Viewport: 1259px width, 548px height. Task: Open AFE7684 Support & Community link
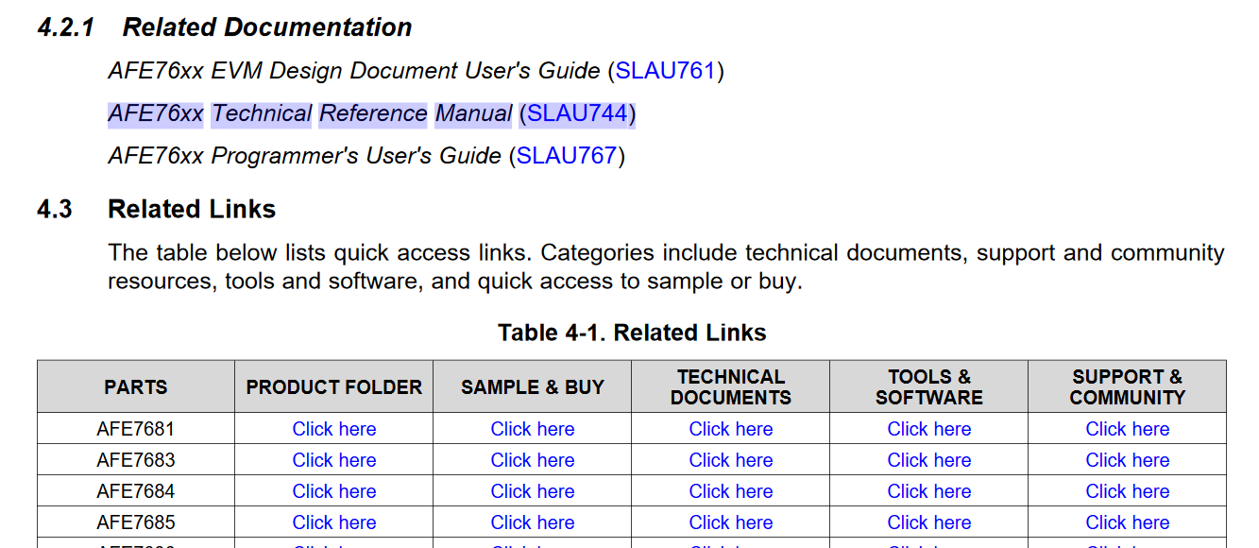[1128, 491]
